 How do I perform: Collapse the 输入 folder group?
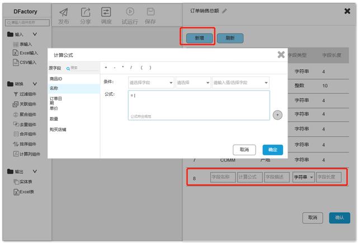[35, 34]
